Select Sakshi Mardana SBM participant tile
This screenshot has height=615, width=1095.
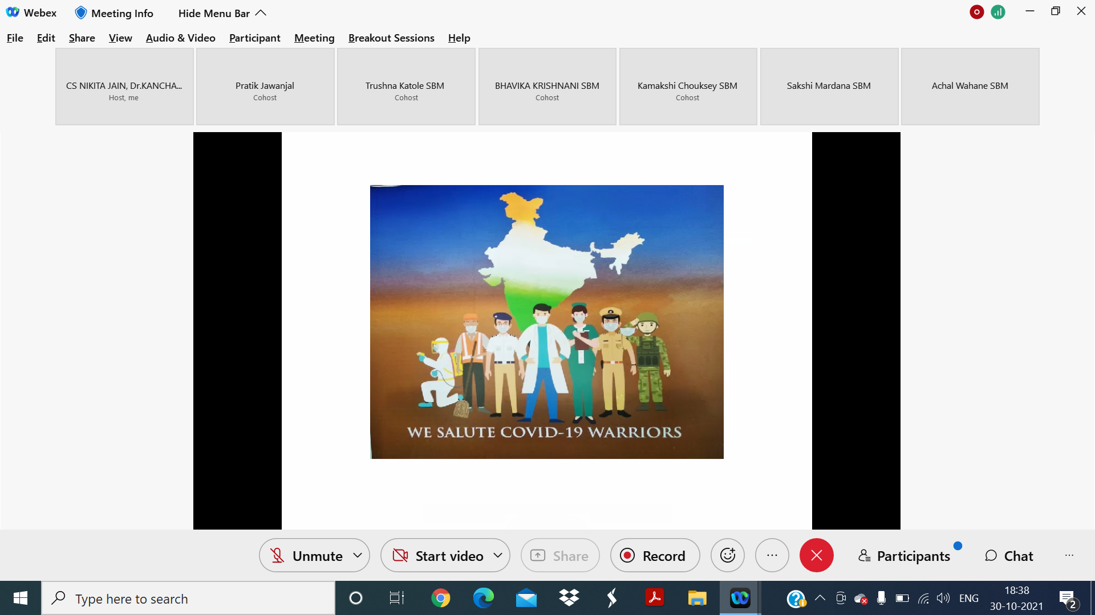click(x=829, y=87)
